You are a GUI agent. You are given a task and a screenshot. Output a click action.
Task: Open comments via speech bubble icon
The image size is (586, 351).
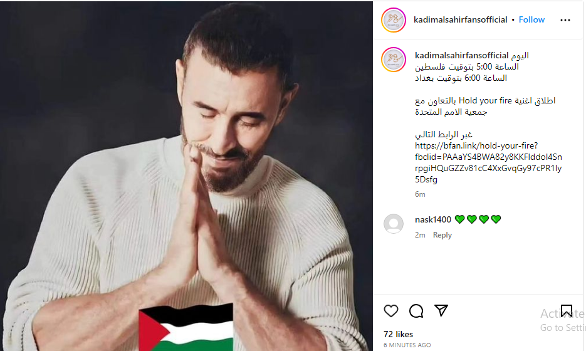416,311
